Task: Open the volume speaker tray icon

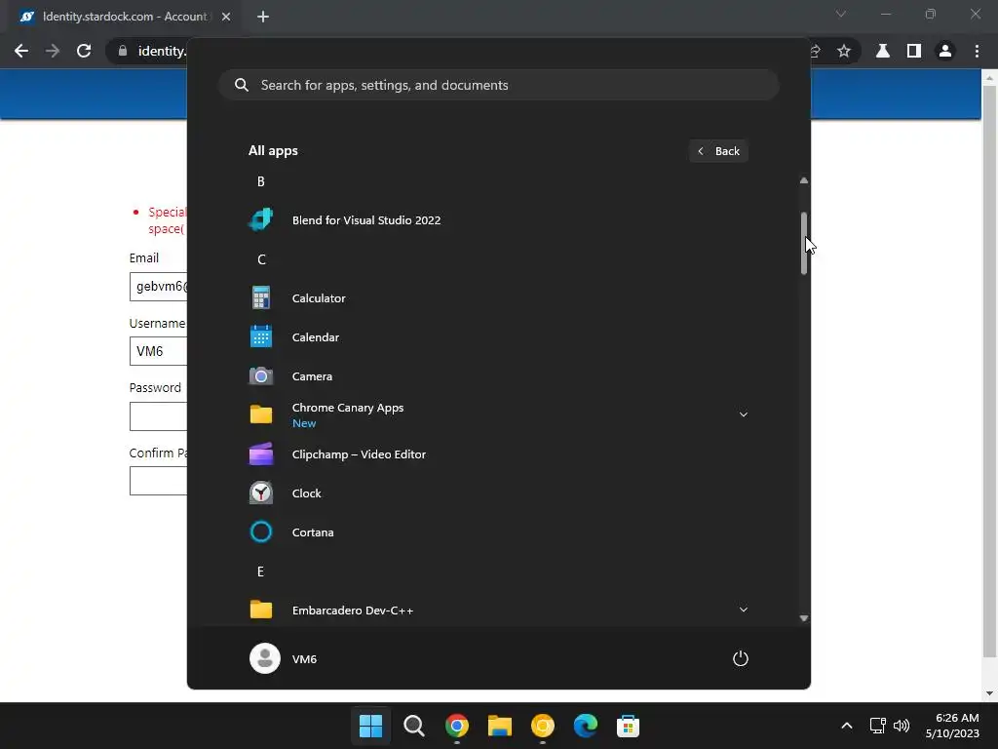Action: [x=902, y=726]
